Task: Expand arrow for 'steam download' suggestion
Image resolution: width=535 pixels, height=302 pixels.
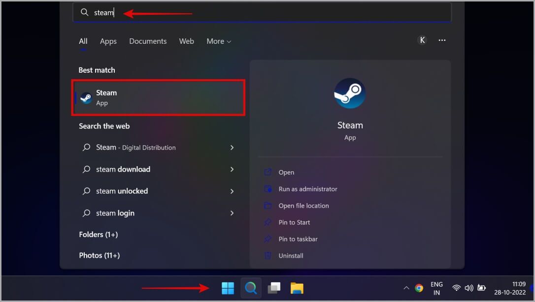Action: 232,169
